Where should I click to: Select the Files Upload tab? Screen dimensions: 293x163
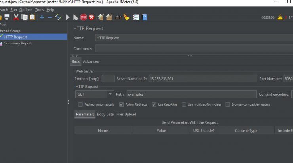(x=126, y=114)
